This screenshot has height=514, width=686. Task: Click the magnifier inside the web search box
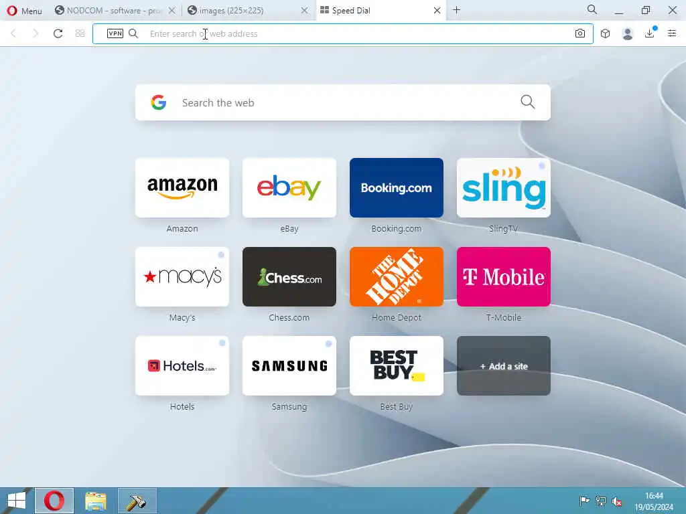coord(528,102)
